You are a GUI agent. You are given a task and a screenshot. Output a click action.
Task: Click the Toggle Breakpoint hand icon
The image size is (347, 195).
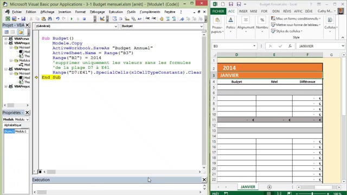point(162,19)
